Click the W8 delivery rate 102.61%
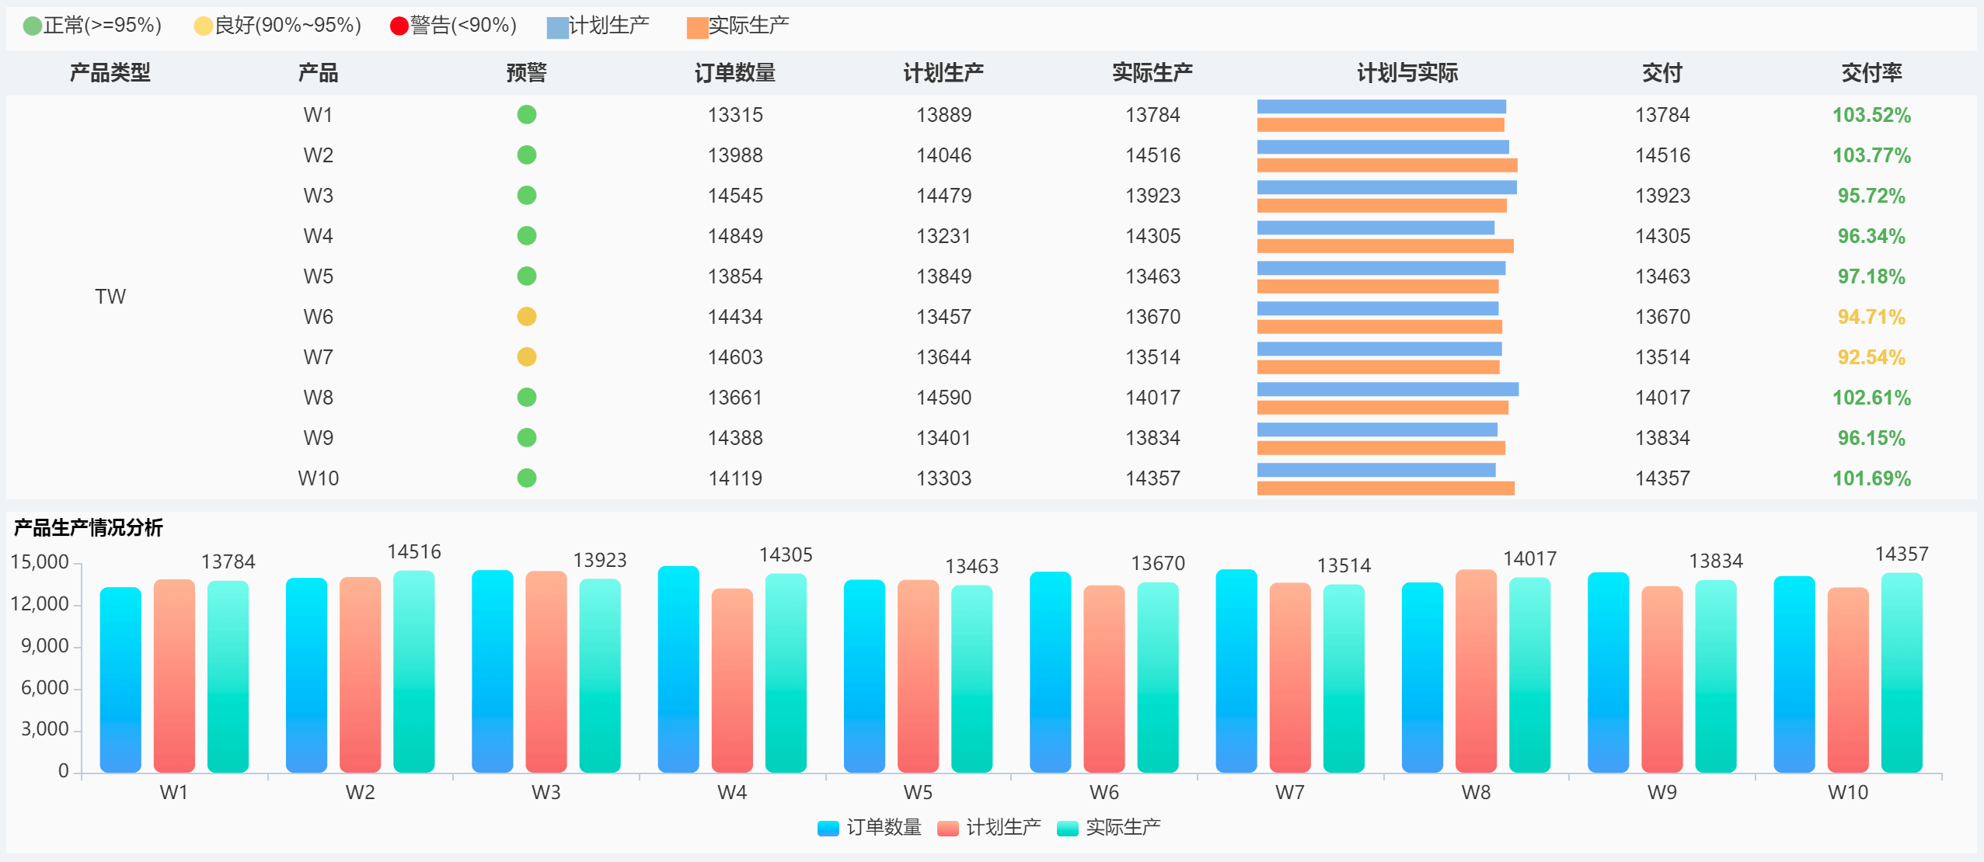Screen dimensions: 1984x862 [x=1871, y=398]
